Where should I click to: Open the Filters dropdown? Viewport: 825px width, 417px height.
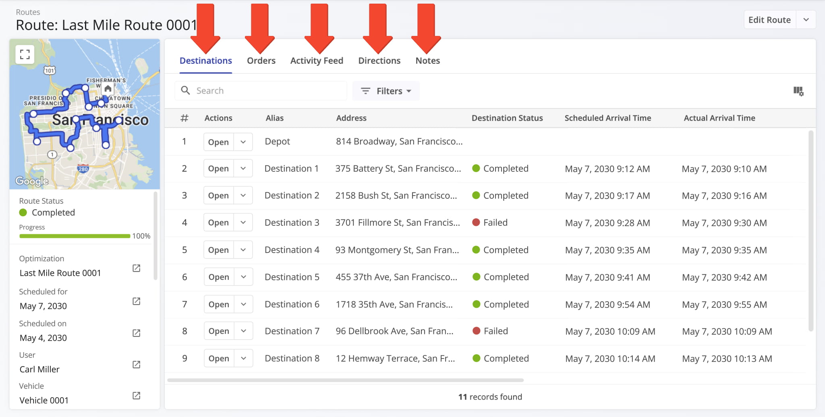pyautogui.click(x=386, y=91)
